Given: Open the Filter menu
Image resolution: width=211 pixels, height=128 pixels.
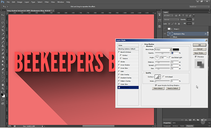Looking at the screenshot, I should pos(47,2).
